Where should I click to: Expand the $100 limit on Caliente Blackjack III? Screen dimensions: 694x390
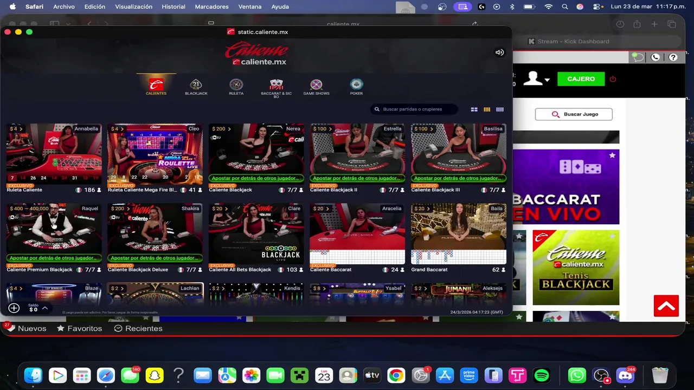(x=424, y=129)
